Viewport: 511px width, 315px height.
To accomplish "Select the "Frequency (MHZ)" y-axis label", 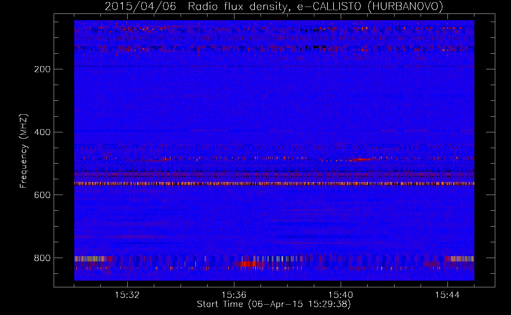I will pos(24,151).
